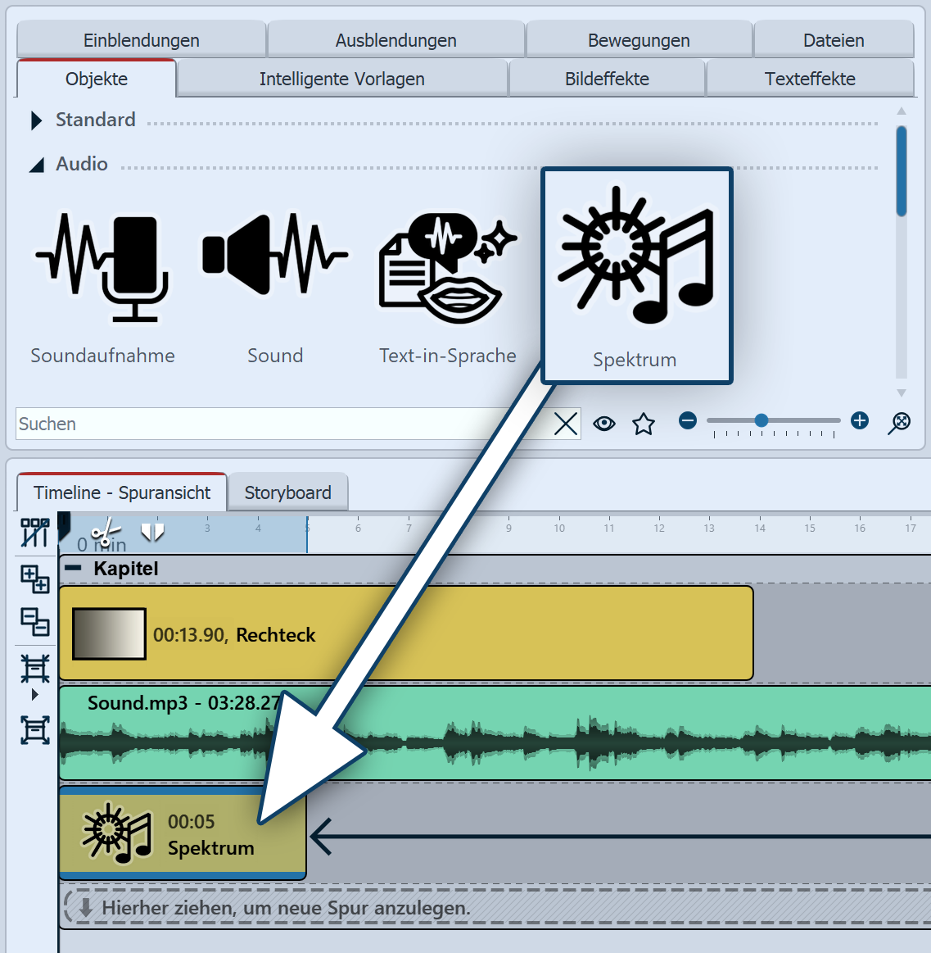Switch to the Bildeffekte tab

607,79
